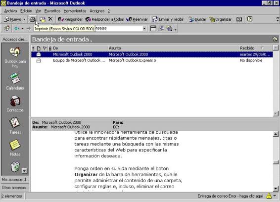
Task: Open the ? help menu
Action: (109, 11)
